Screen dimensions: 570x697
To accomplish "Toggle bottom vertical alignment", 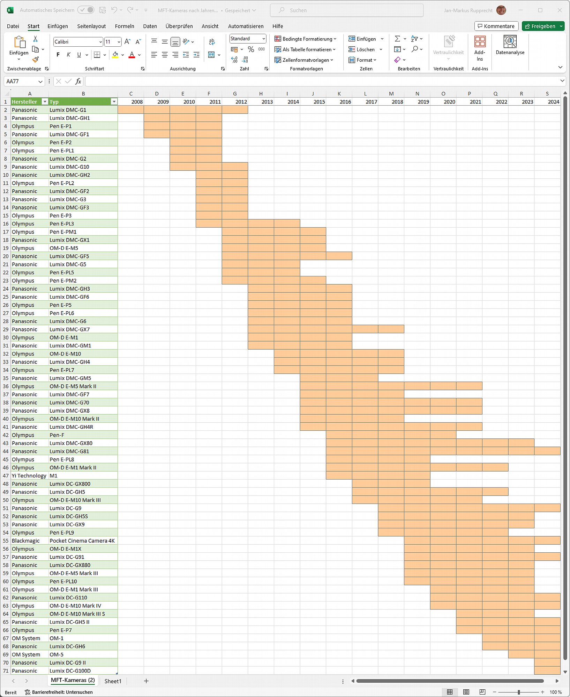I will tap(175, 42).
